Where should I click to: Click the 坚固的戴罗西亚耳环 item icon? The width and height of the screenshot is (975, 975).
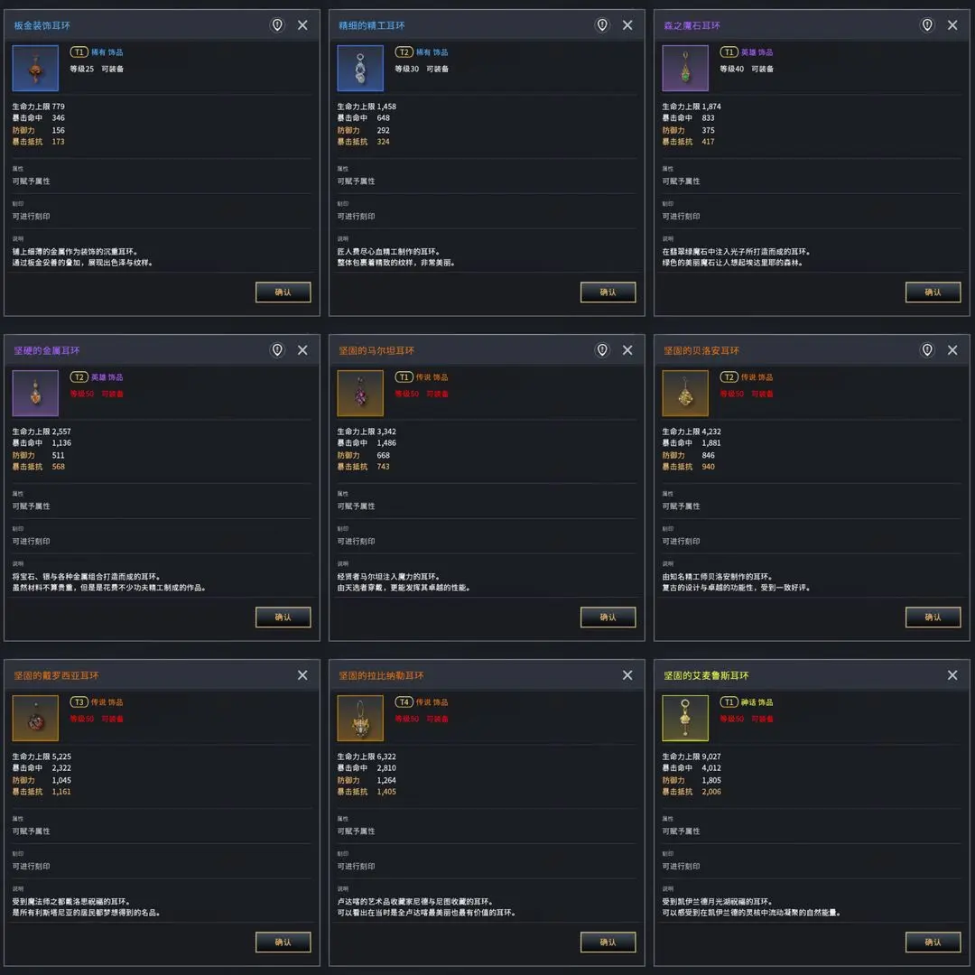click(x=36, y=719)
